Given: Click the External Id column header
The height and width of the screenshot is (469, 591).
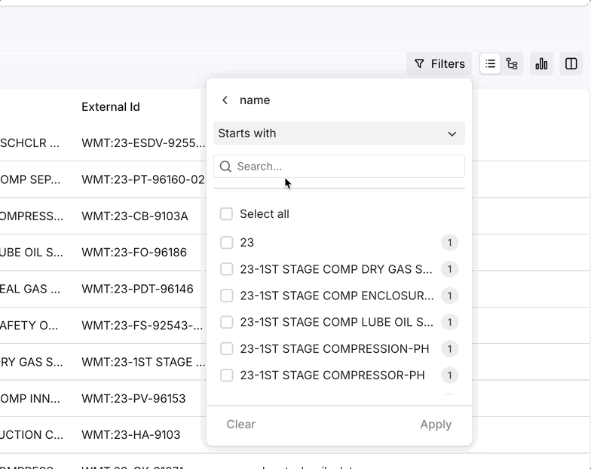Looking at the screenshot, I should click(x=111, y=107).
